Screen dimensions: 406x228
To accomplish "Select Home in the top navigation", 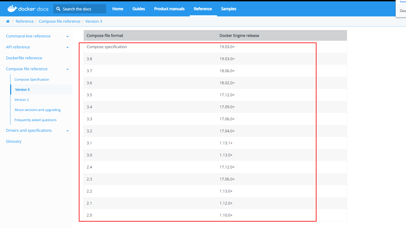I will coord(118,9).
